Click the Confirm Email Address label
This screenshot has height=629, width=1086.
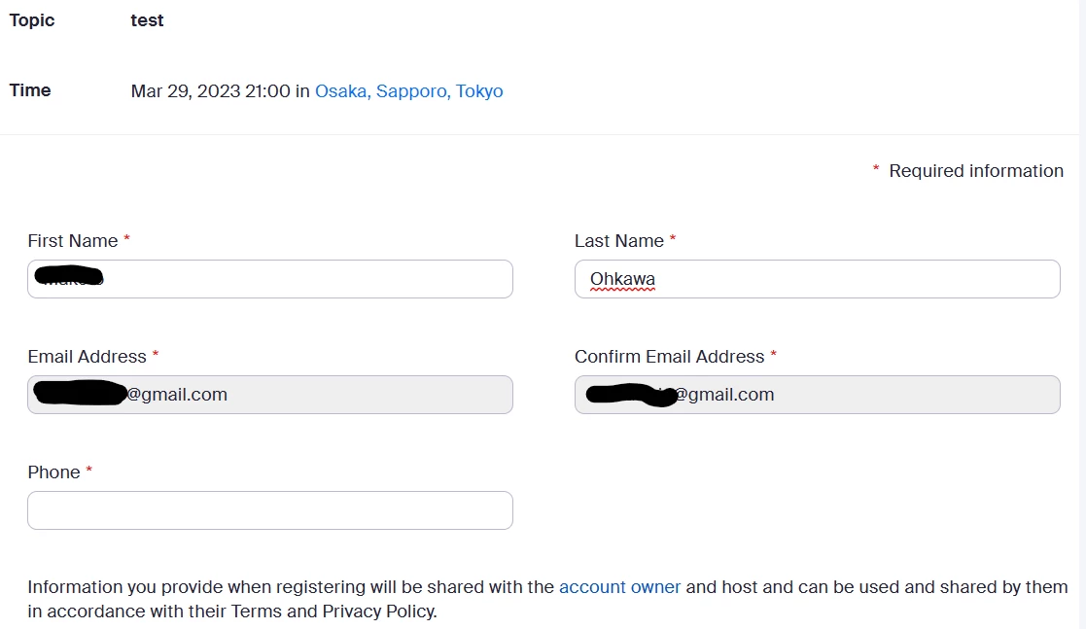669,357
